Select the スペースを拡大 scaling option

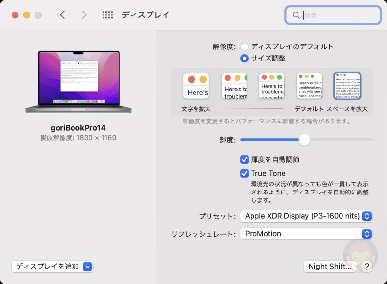347,86
